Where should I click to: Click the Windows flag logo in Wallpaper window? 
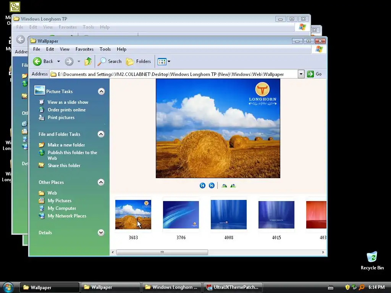tap(319, 49)
